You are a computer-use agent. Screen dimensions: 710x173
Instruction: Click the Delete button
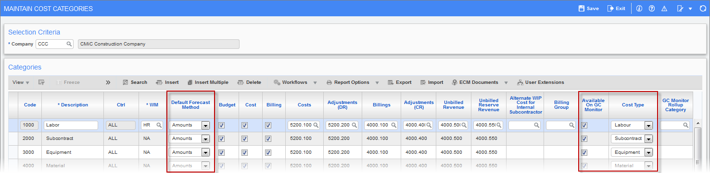point(249,82)
